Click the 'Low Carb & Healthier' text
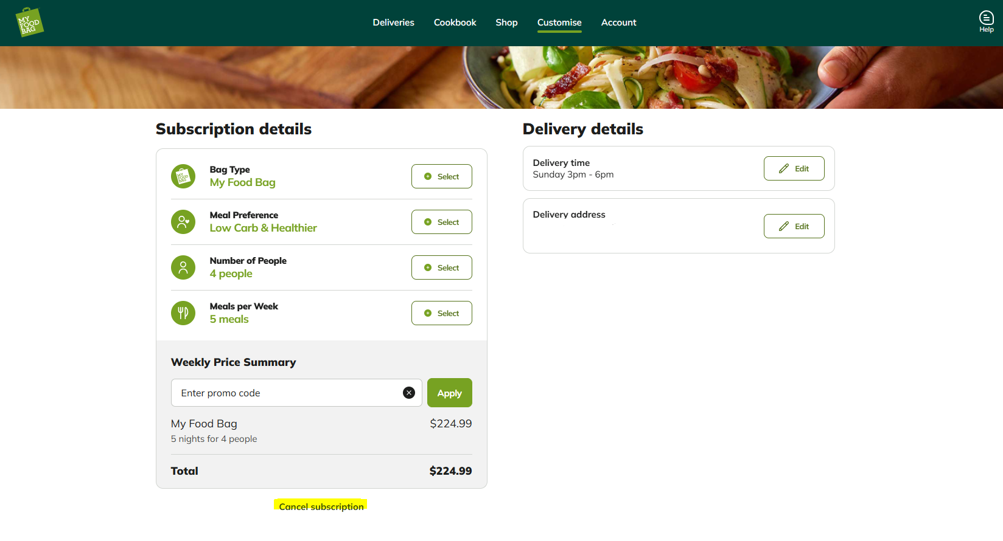The image size is (1003, 541). pyautogui.click(x=263, y=228)
